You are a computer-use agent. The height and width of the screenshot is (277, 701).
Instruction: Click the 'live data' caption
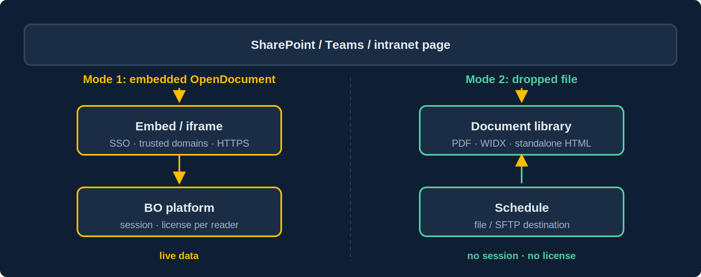pos(179,256)
